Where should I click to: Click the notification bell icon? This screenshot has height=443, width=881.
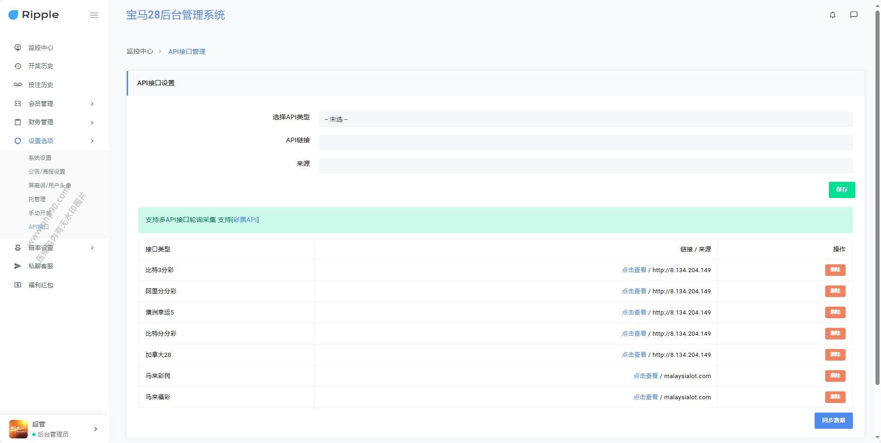tap(833, 15)
